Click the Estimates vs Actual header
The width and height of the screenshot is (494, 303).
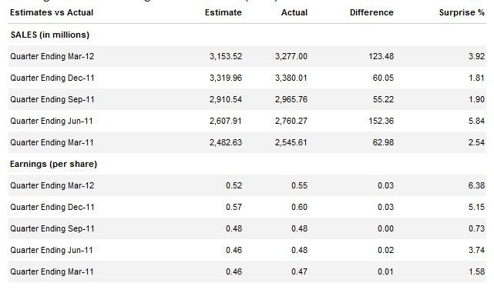coord(52,12)
